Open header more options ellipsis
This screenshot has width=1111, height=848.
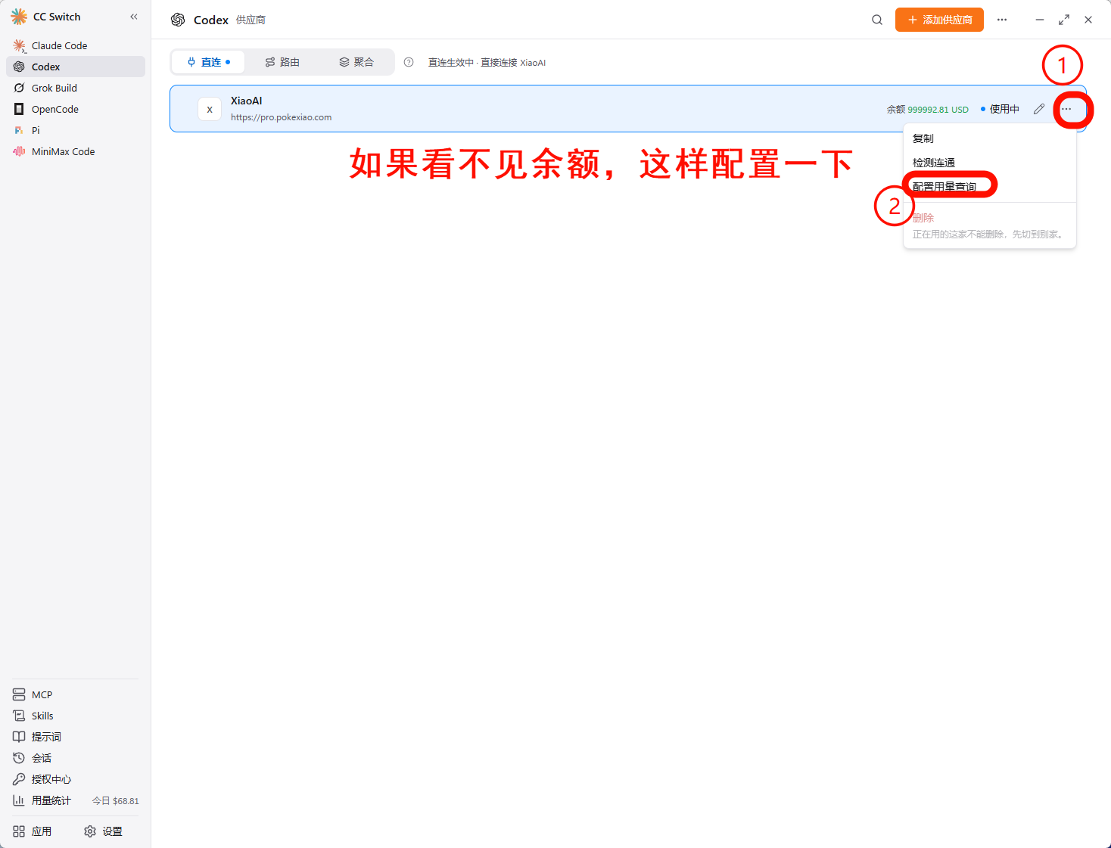click(x=1002, y=20)
